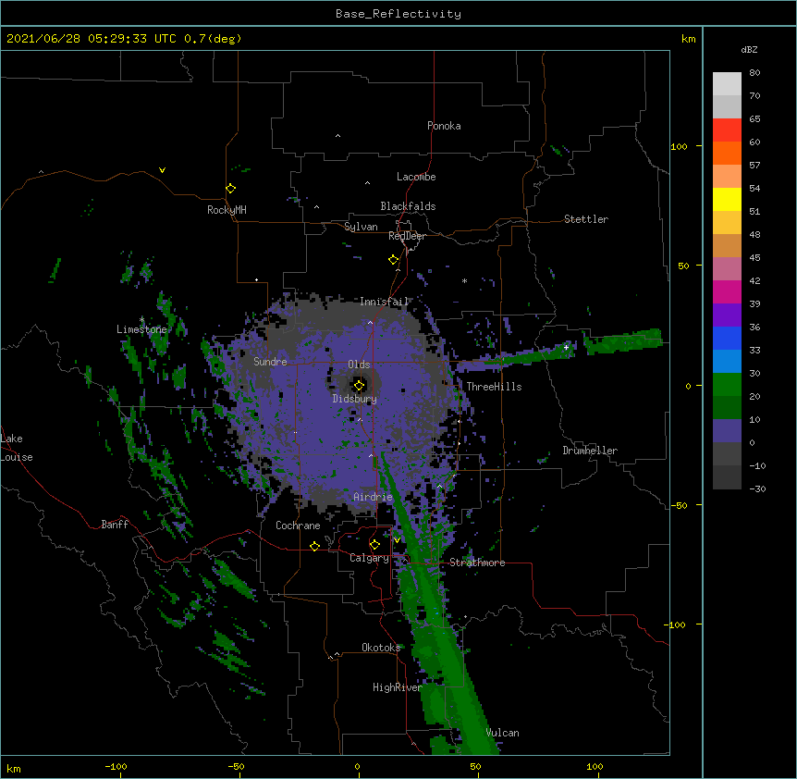
Task: Select the yellow V marker northeast of Calgary
Action: (397, 540)
